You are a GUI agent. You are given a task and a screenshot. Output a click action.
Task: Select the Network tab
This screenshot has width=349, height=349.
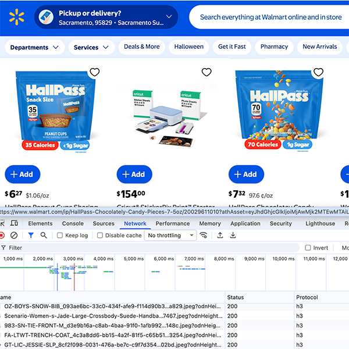click(135, 223)
